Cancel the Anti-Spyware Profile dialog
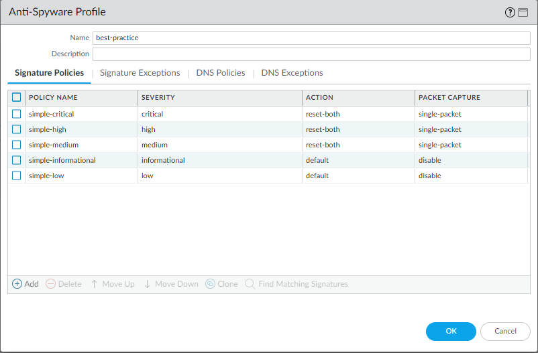 coord(505,331)
